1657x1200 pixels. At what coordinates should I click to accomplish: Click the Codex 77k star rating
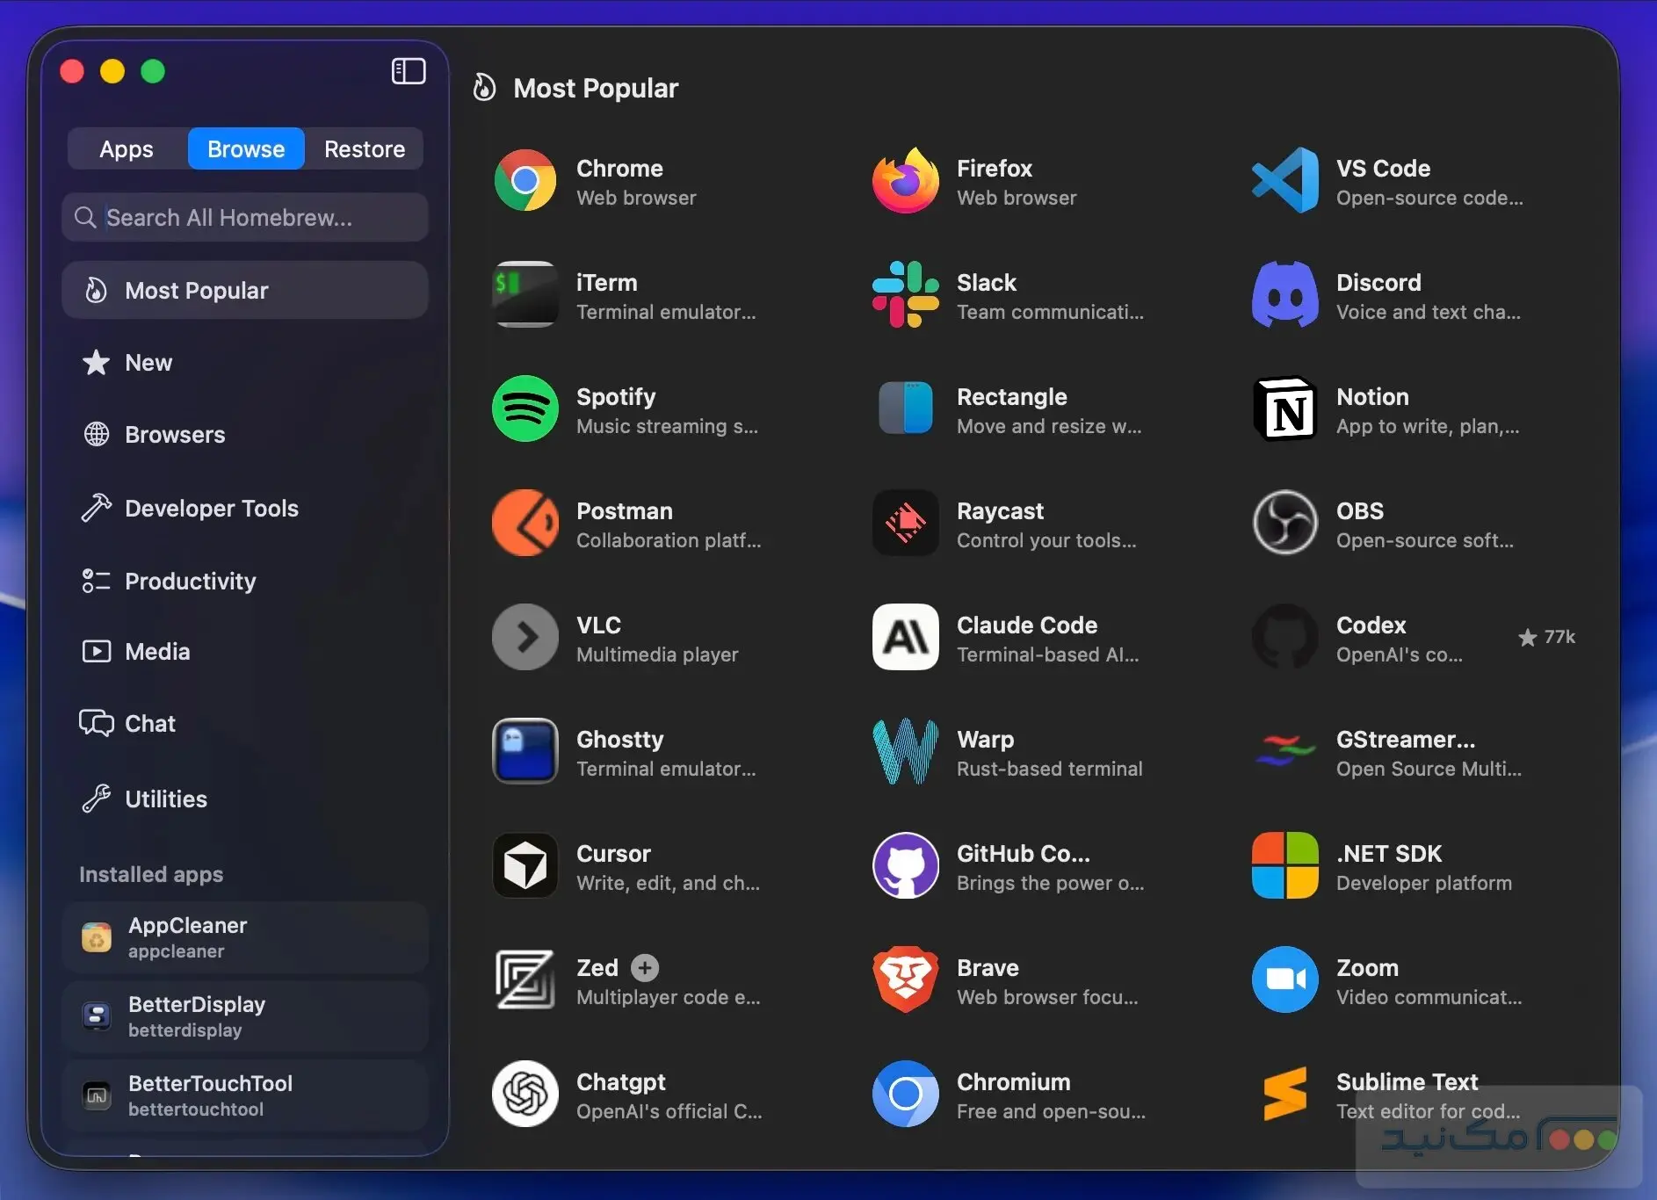click(1547, 638)
